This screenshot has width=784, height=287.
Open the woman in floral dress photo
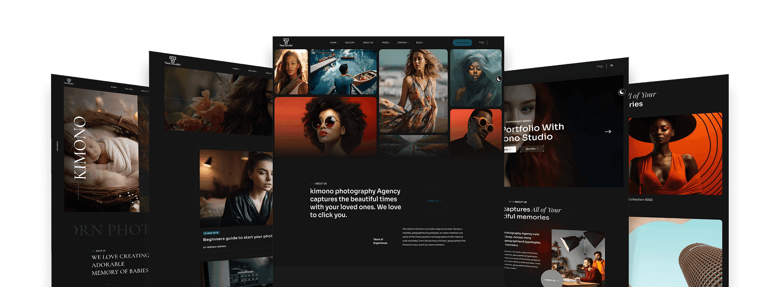coord(413,91)
